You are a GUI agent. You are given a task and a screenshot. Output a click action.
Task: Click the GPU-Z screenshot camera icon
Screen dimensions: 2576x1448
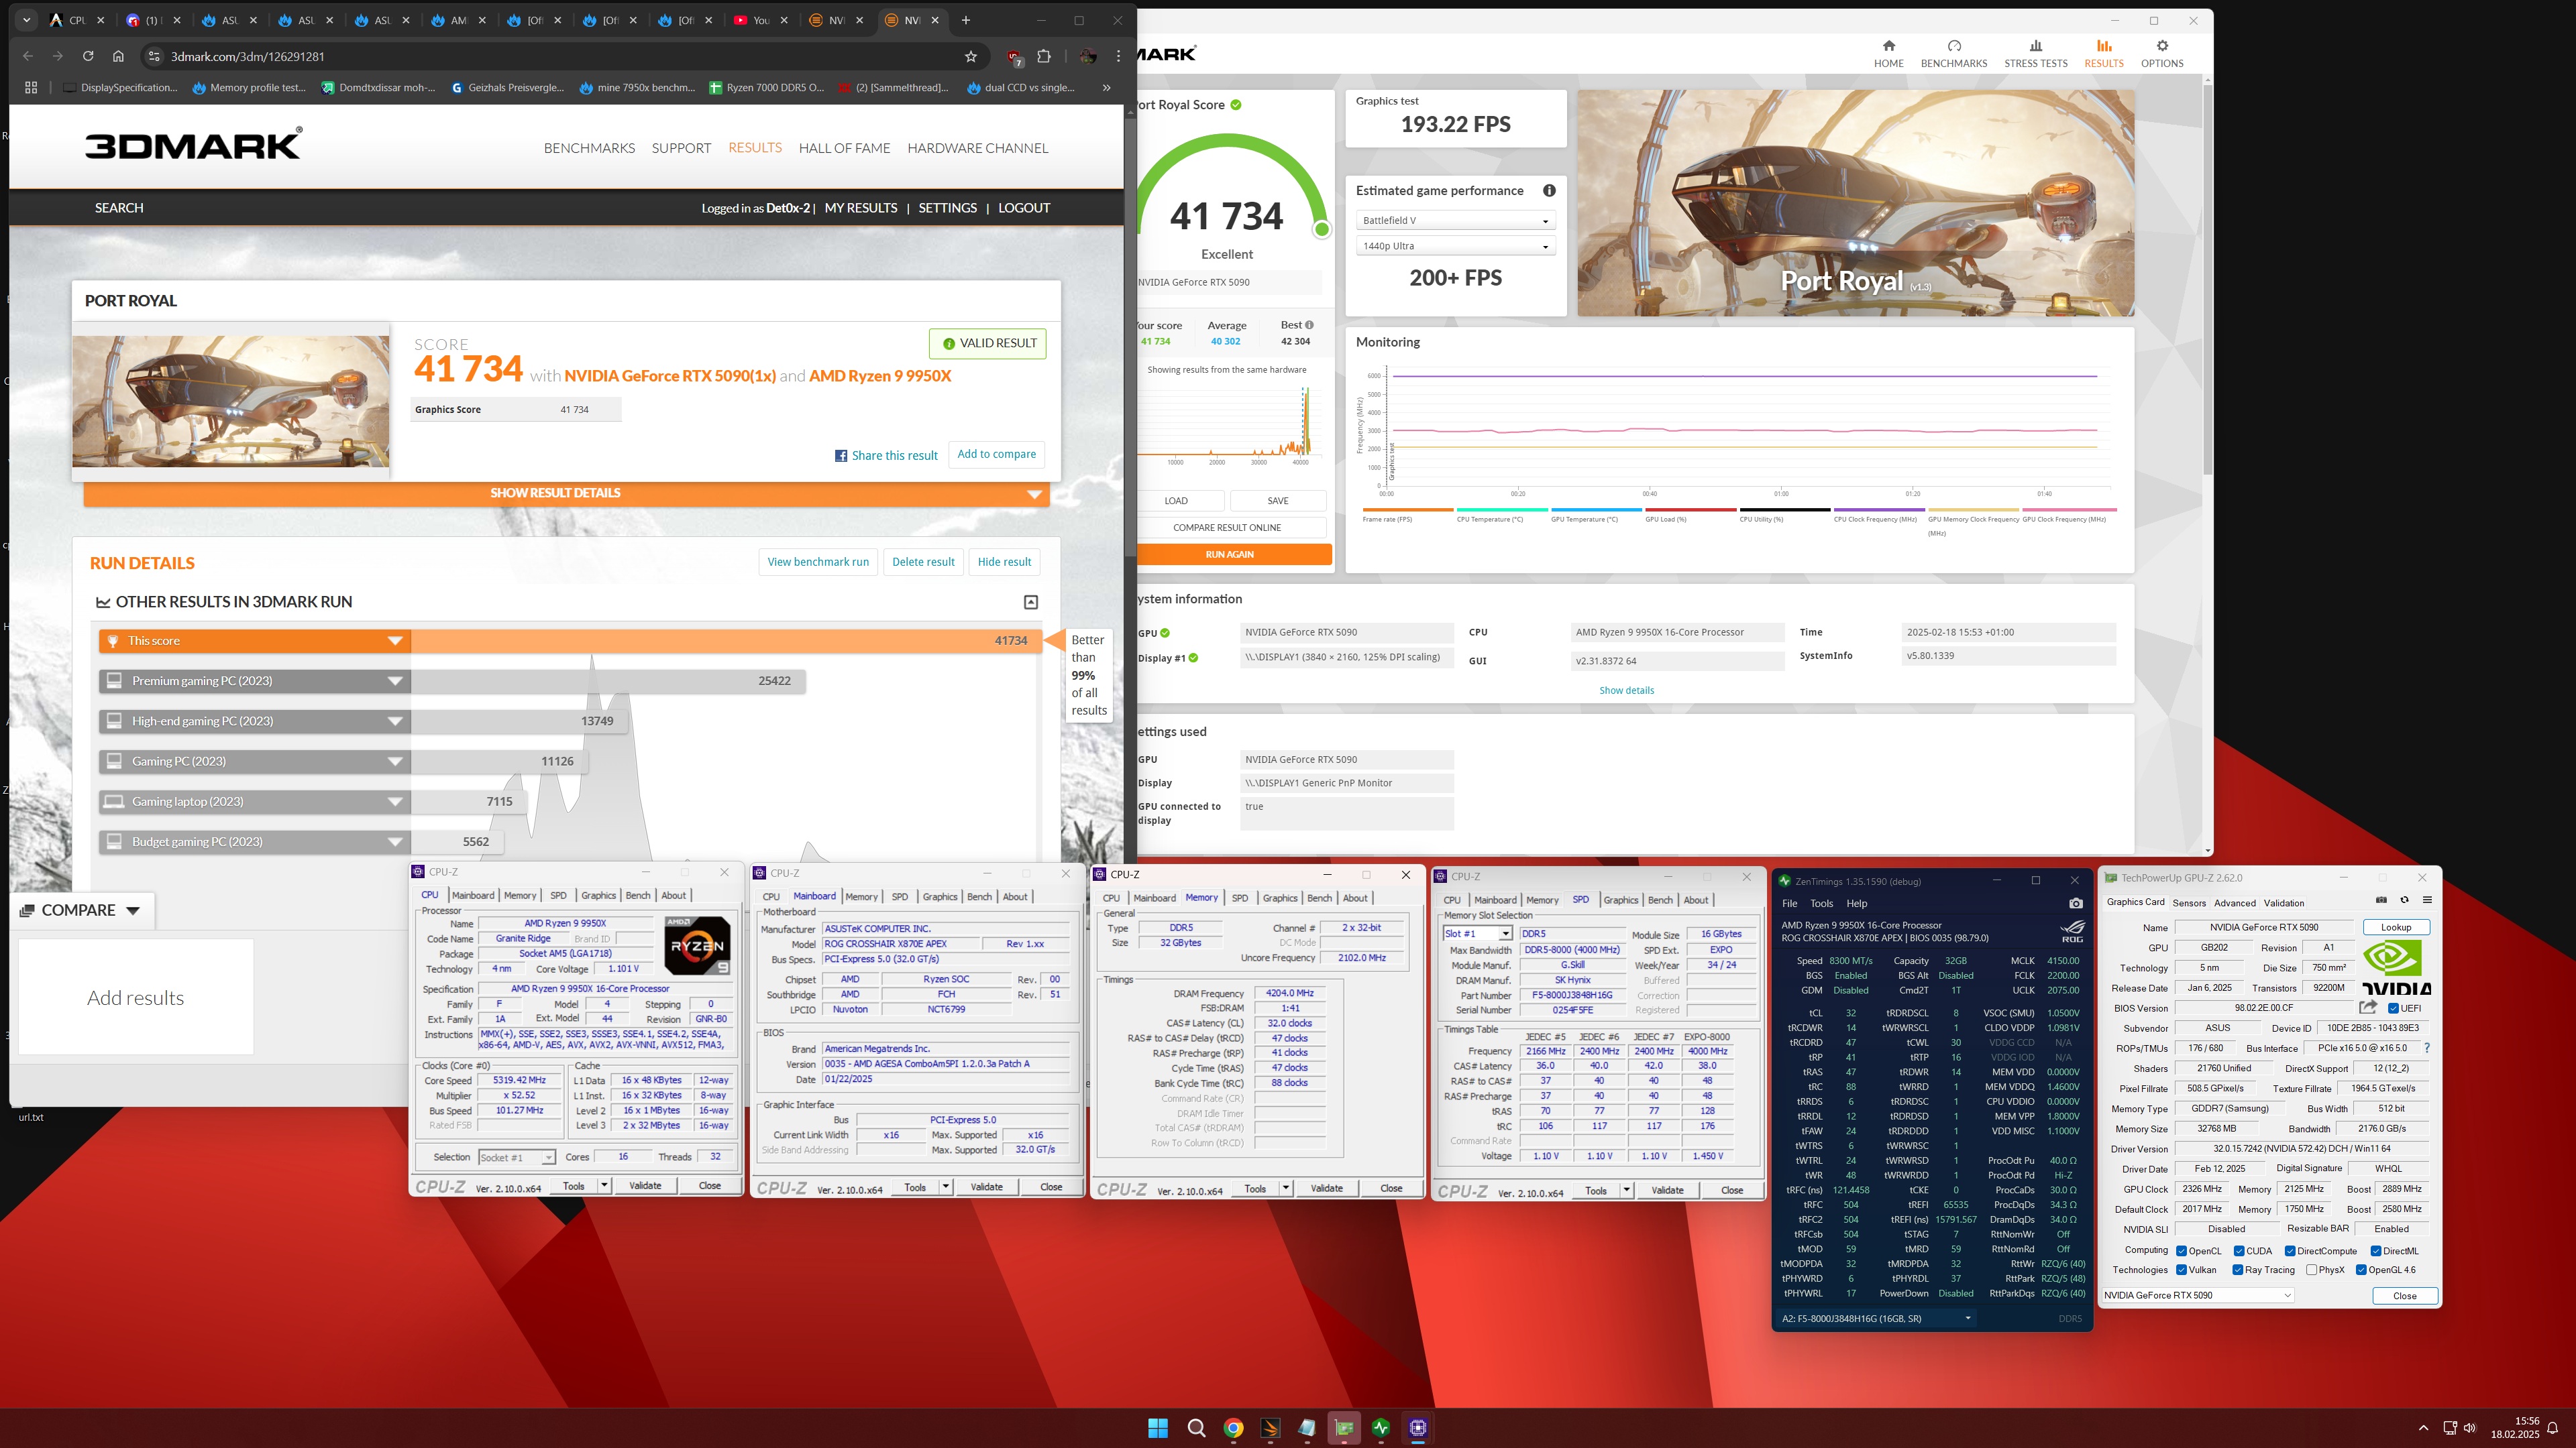pos(2381,900)
